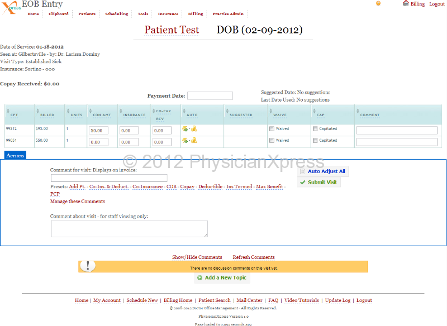This screenshot has width=447, height=326.
Task: Click second auto icon in 99051 row
Action: pos(194,141)
